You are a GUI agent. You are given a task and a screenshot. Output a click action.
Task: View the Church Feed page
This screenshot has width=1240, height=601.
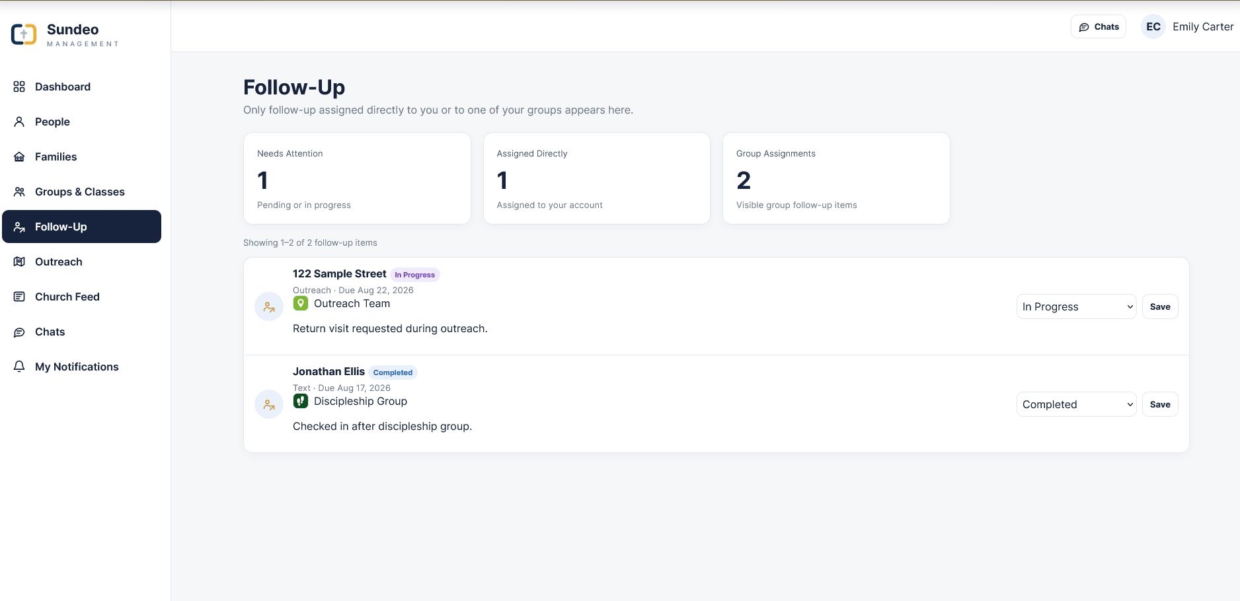82,297
